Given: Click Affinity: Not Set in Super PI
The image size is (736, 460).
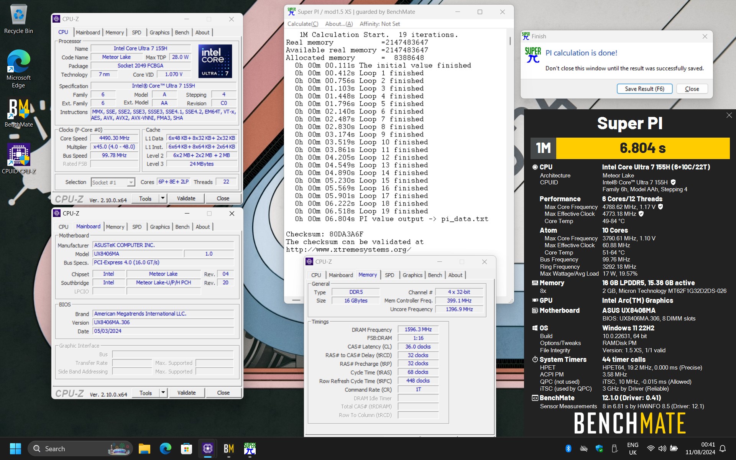Looking at the screenshot, I should (x=379, y=24).
